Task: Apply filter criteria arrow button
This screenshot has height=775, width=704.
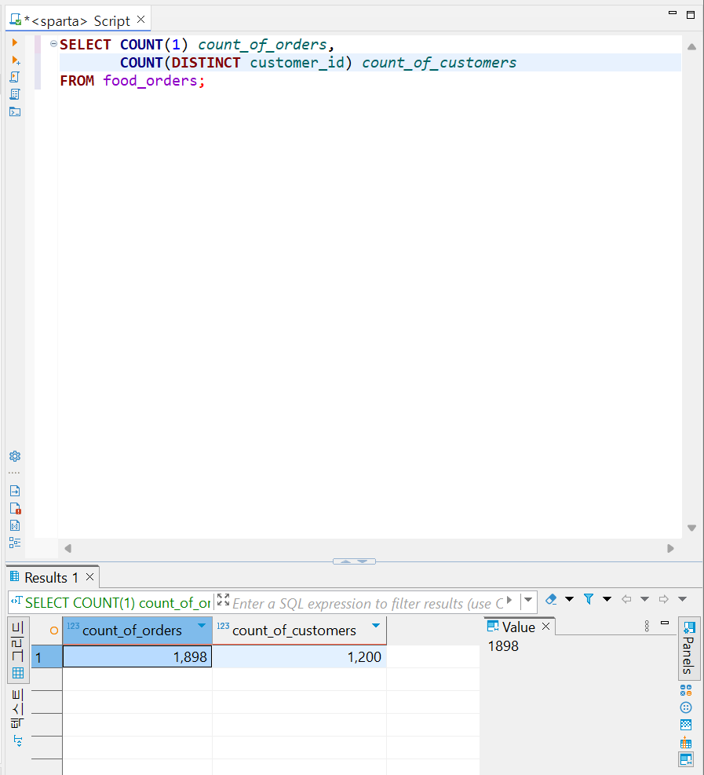Action: click(x=509, y=600)
